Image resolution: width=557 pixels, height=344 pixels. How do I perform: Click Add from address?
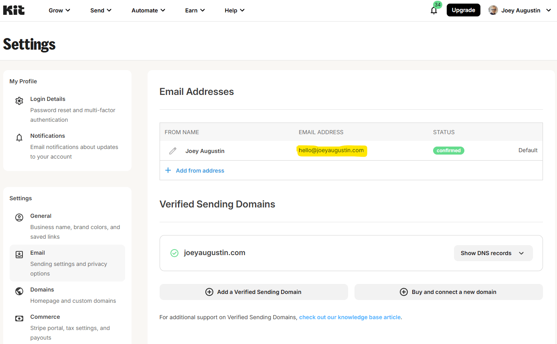200,170
